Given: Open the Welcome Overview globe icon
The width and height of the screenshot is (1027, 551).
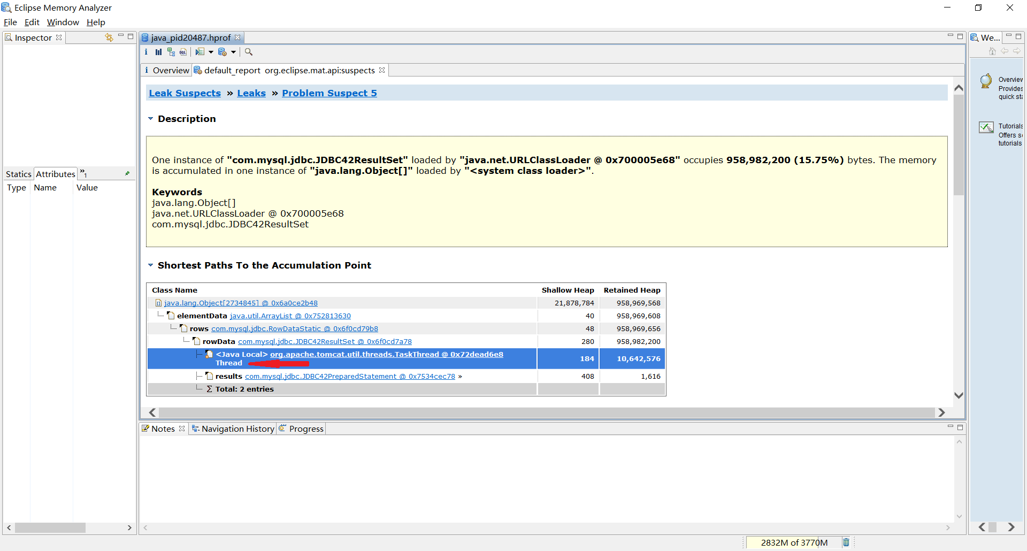Looking at the screenshot, I should [x=986, y=81].
